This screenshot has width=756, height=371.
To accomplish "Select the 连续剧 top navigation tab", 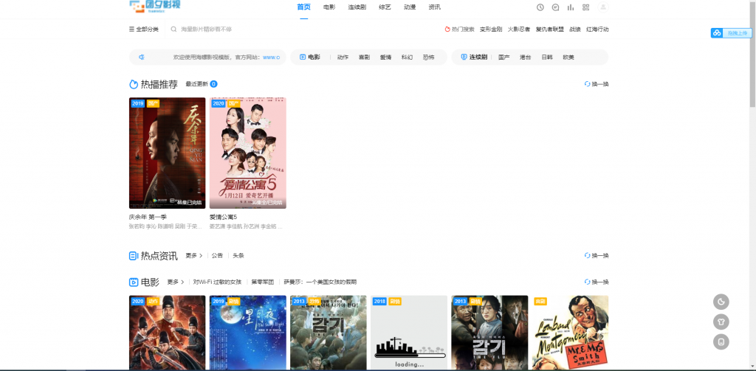I will point(357,7).
